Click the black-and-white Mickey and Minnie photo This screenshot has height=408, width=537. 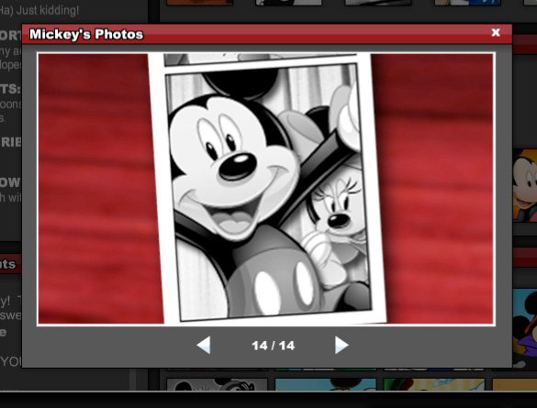pyautogui.click(x=266, y=189)
